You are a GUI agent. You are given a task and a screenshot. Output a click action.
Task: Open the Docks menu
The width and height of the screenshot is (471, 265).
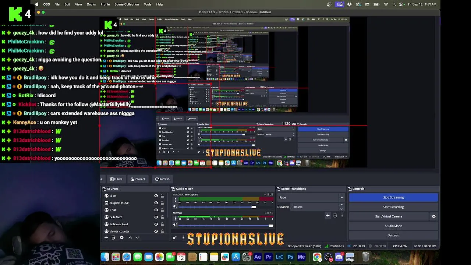tap(91, 4)
